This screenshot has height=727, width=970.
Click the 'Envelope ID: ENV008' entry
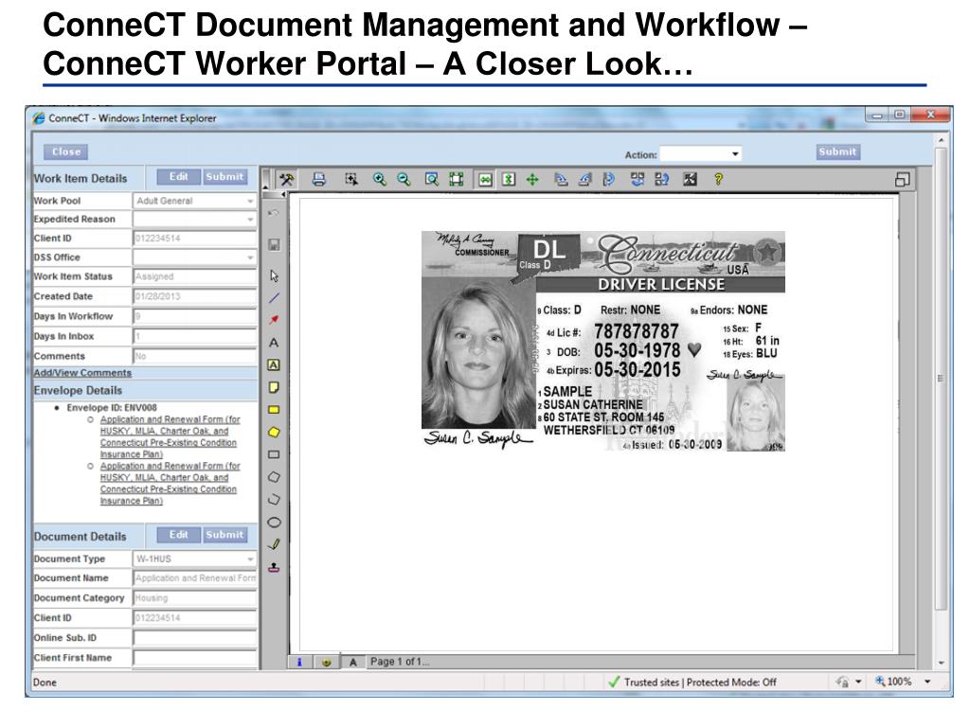112,408
